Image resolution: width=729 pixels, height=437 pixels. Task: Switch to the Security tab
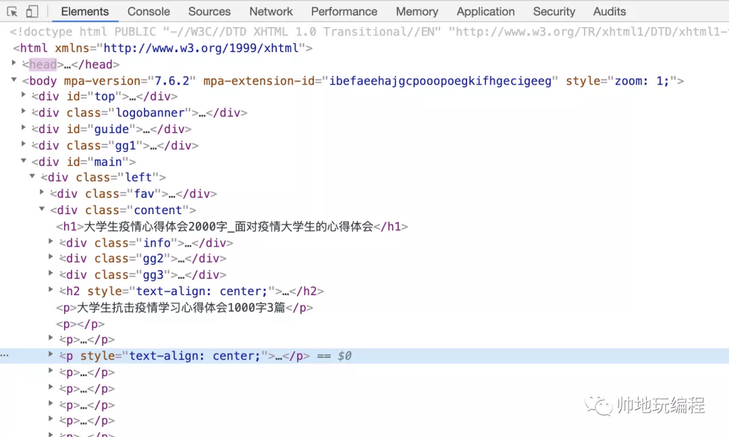553,11
